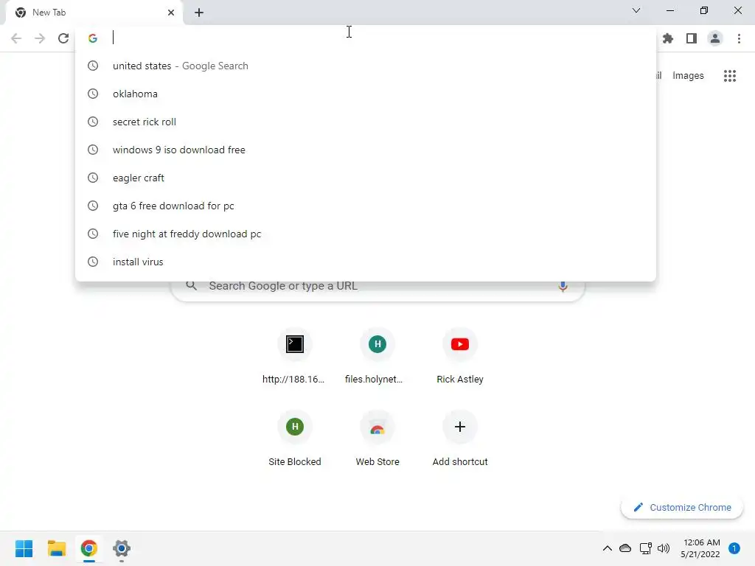Open the Site Blocked shortcut
The image size is (755, 566).
(x=294, y=440)
